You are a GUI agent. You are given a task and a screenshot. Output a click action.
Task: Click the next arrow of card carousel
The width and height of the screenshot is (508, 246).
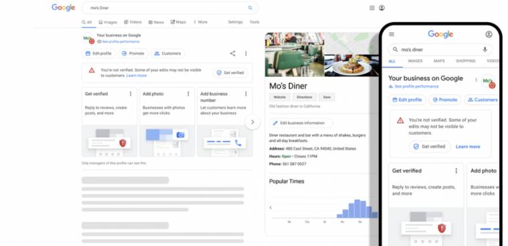pos(253,122)
